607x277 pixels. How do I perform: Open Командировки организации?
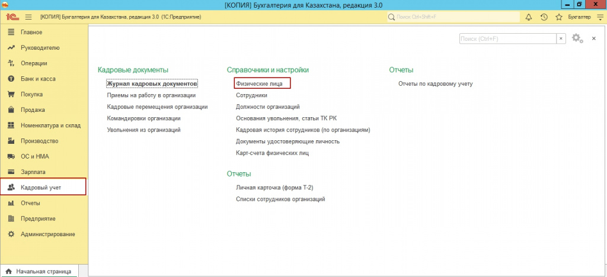tap(143, 118)
